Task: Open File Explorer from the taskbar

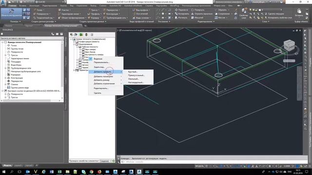Action: (x=67, y=172)
